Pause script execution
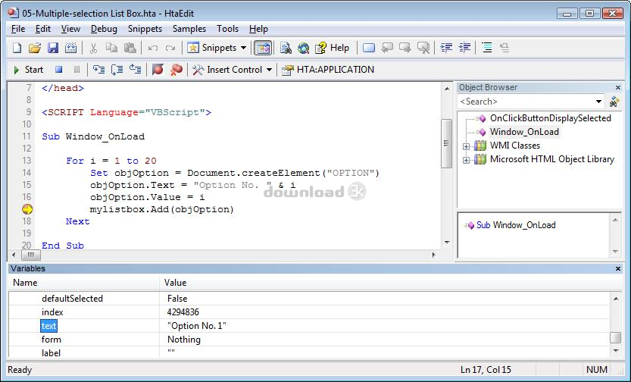The image size is (631, 382). 77,70
